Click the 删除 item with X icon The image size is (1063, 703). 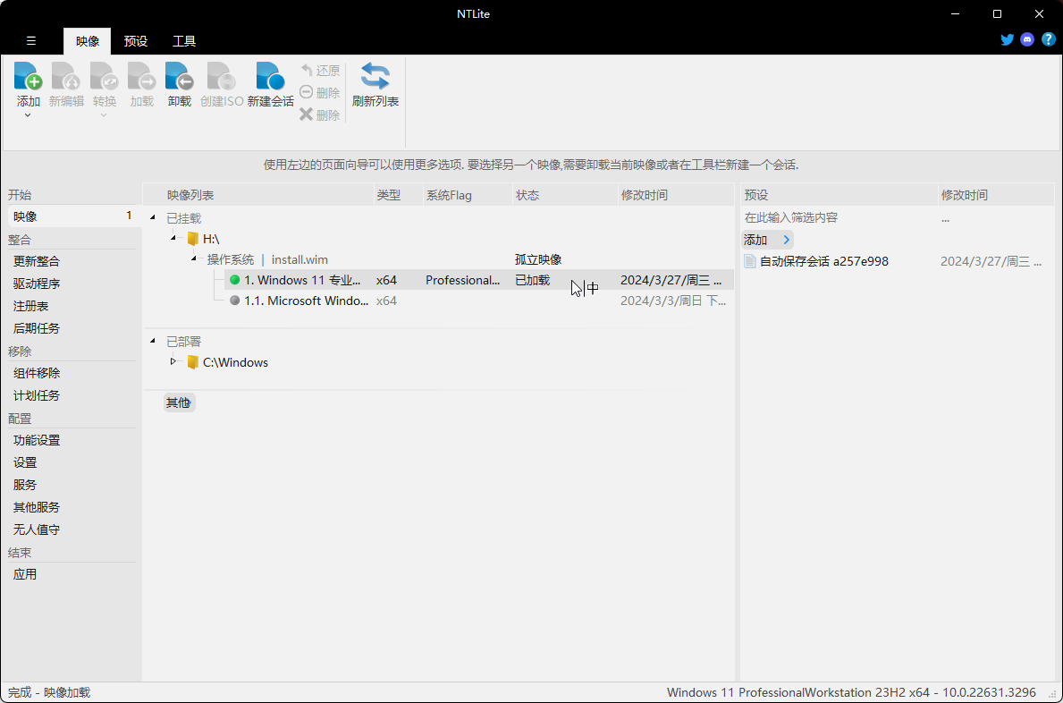point(320,115)
